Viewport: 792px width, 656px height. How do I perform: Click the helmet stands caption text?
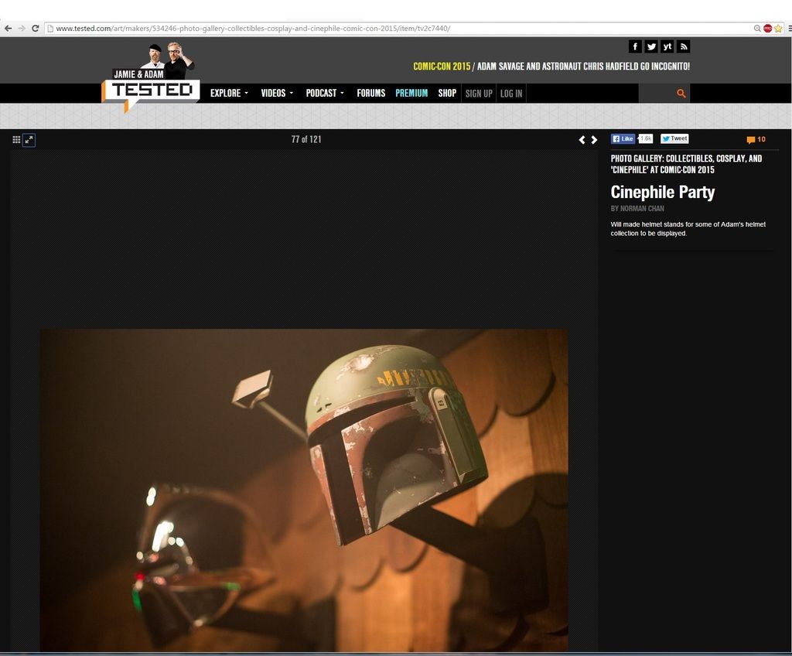(688, 228)
